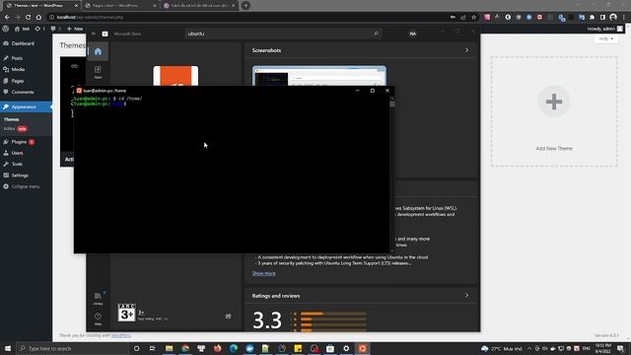The image size is (631, 355).
Task: Open the Windows Start menu
Action: click(x=8, y=348)
